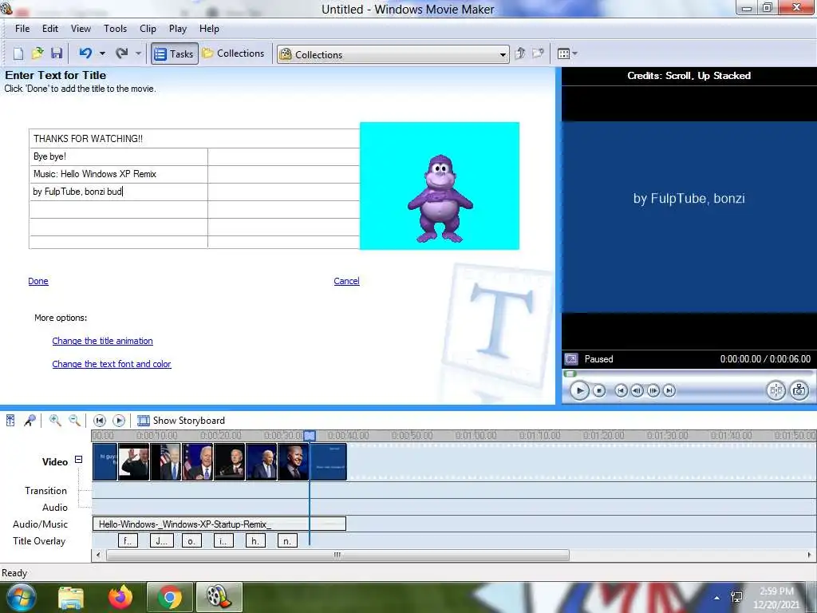
Task: Click the 'Music: Hello Windows XP Remix' cell
Action: (x=119, y=174)
